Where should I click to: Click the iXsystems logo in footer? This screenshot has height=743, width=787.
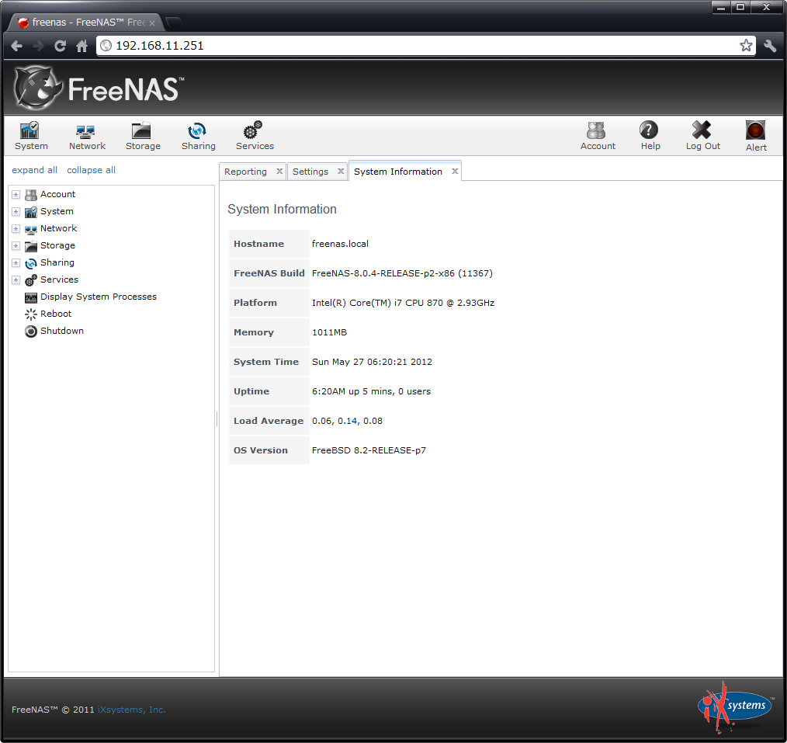[x=735, y=707]
